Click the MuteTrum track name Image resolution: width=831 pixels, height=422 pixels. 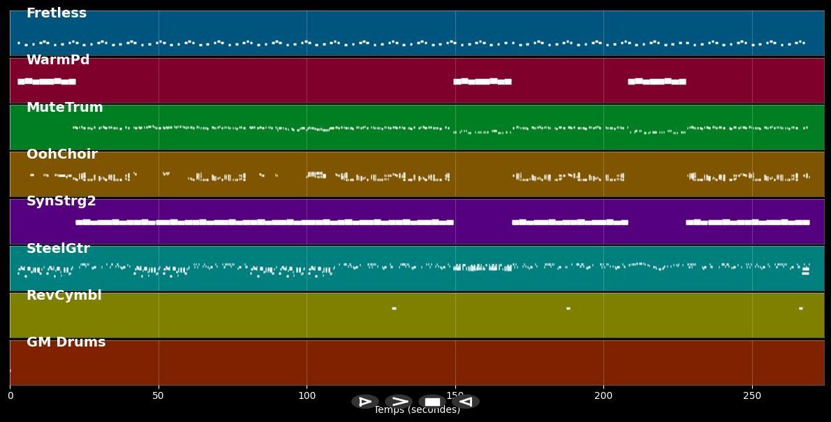click(x=64, y=108)
